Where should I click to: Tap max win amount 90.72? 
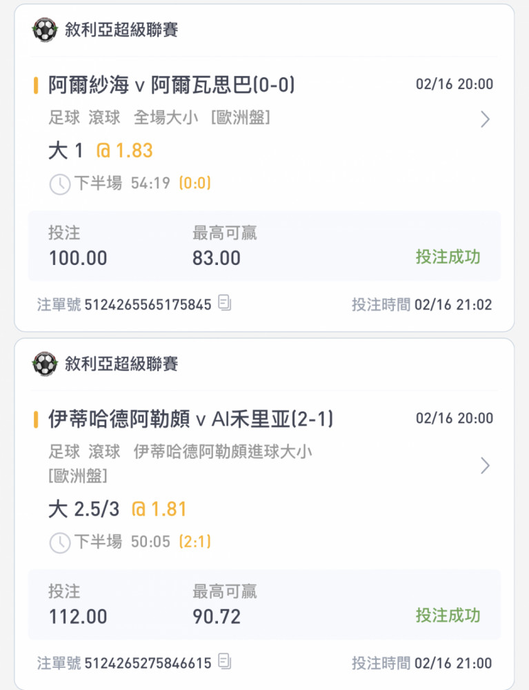point(217,616)
